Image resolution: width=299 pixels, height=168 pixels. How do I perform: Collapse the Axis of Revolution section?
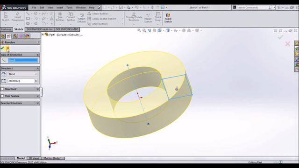coord(37,55)
